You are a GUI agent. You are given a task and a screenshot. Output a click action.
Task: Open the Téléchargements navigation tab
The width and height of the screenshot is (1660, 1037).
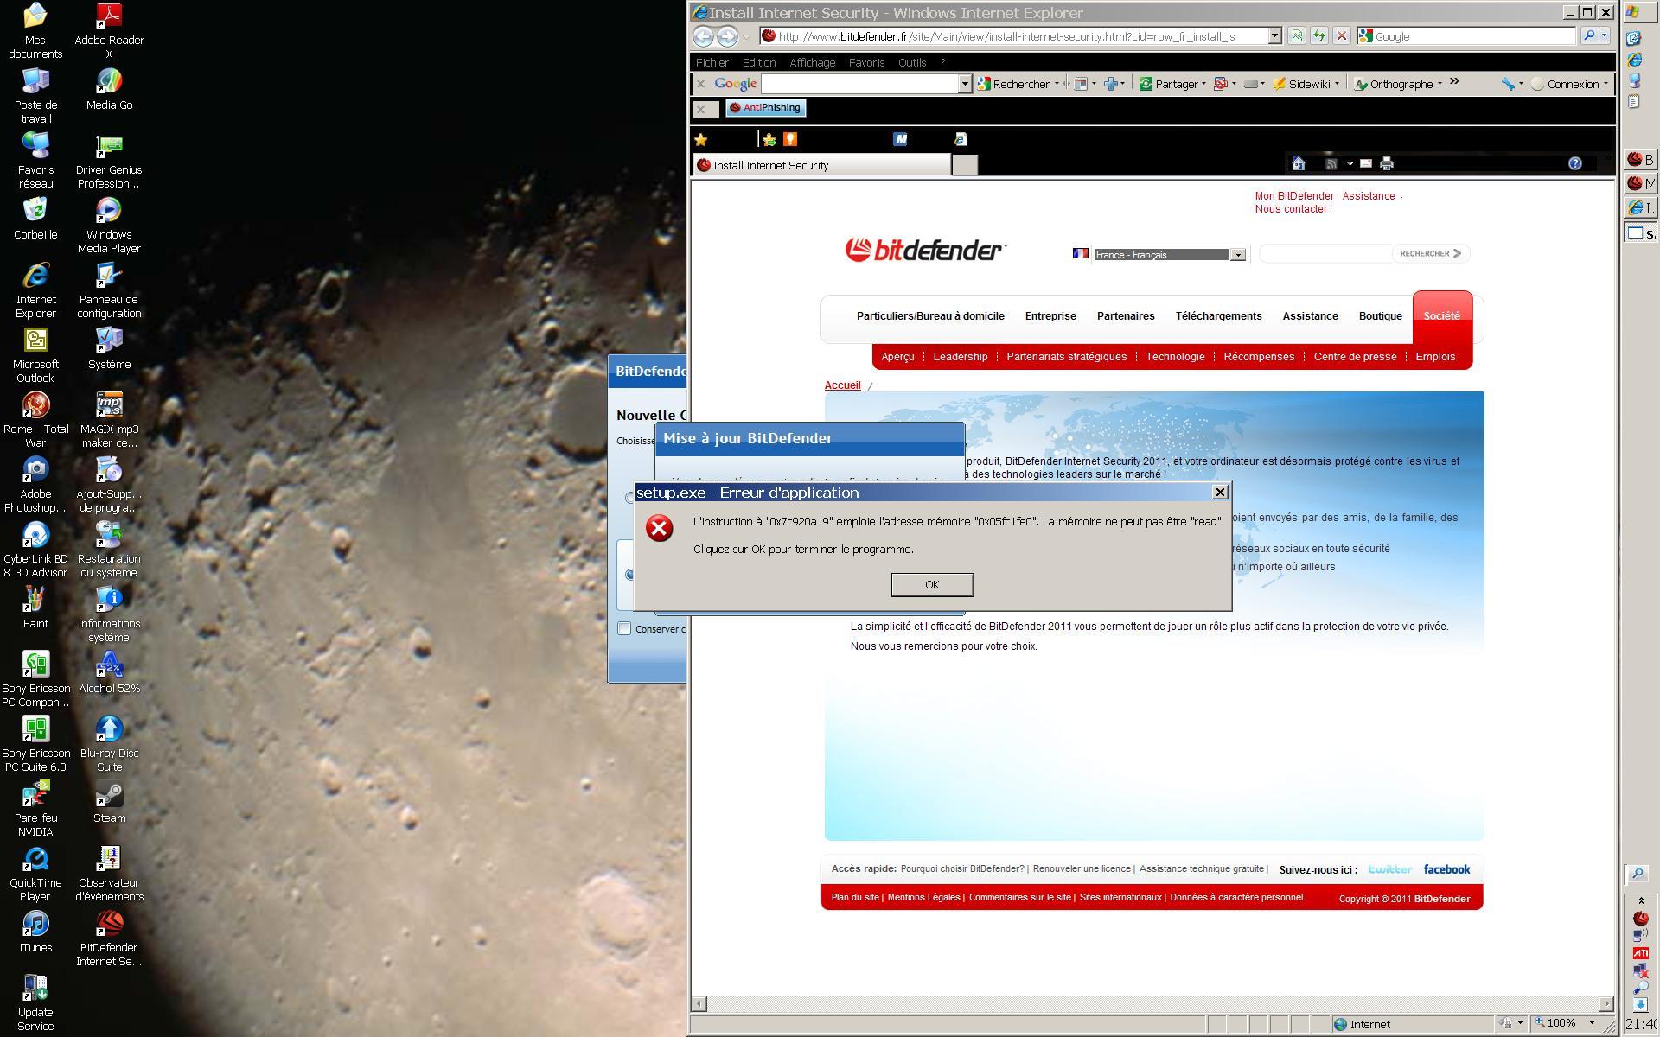(1218, 316)
